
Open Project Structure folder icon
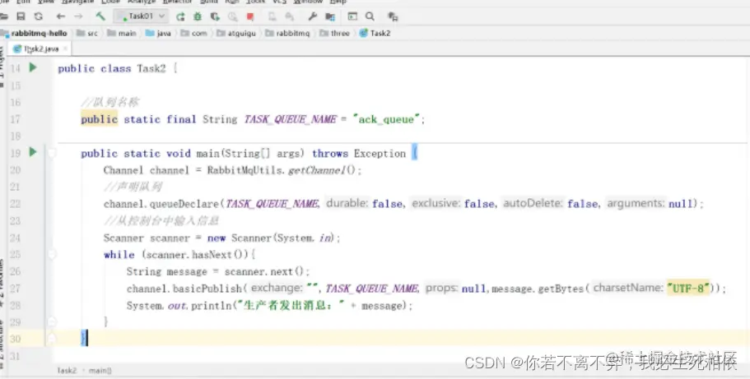tap(330, 16)
